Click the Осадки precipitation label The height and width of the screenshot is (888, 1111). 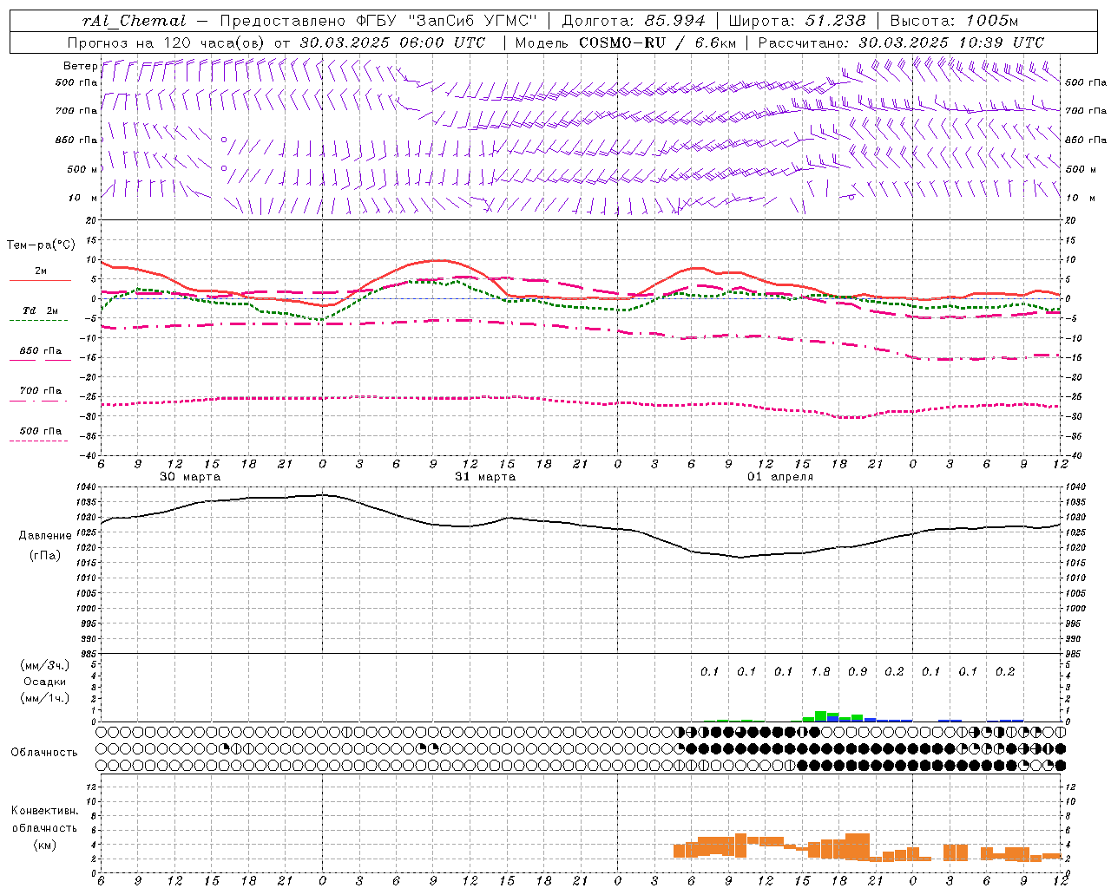(45, 682)
